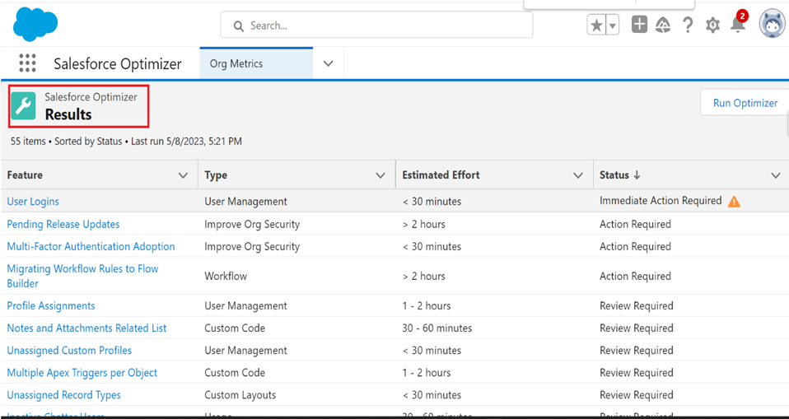Sort by the Estimated Effort column header

pos(441,175)
